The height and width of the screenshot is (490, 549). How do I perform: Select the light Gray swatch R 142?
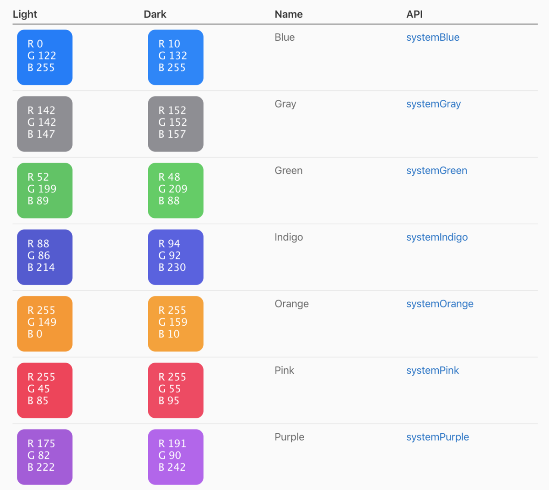44,124
